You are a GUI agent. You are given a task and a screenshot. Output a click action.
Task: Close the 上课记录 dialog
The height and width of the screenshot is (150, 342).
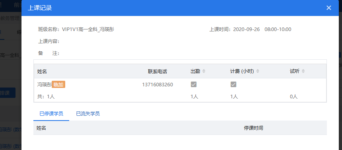[x=329, y=8]
